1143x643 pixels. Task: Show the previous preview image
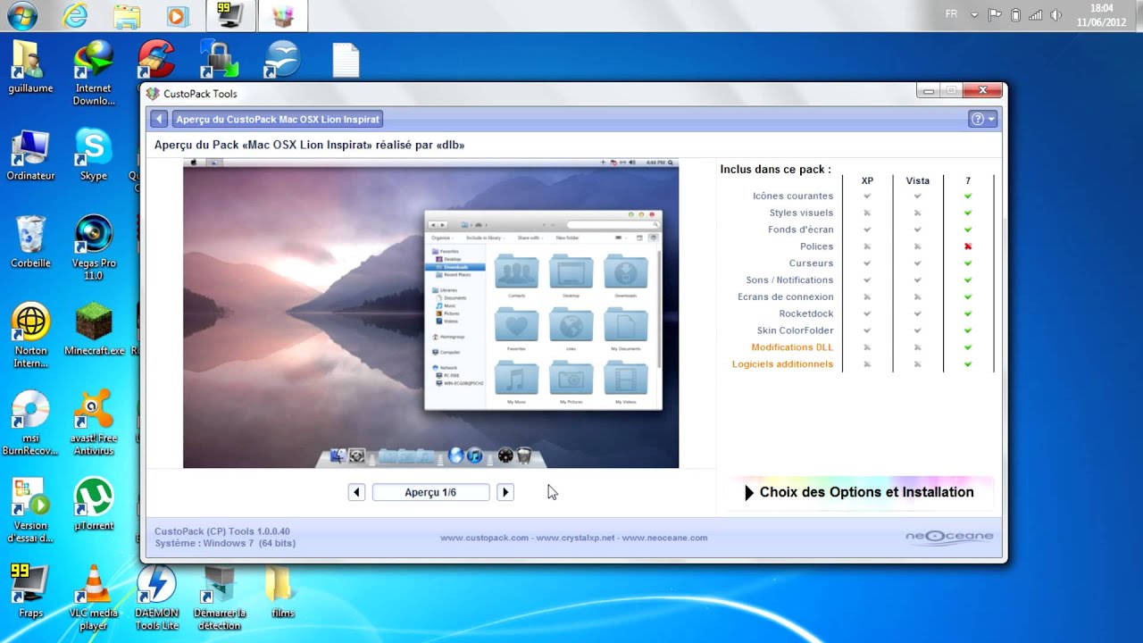pyautogui.click(x=356, y=492)
